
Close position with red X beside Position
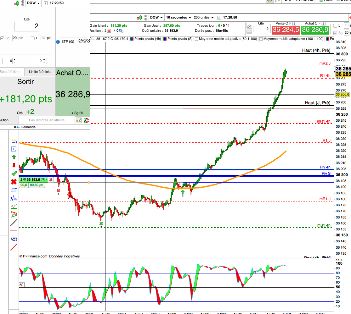pos(109,30)
